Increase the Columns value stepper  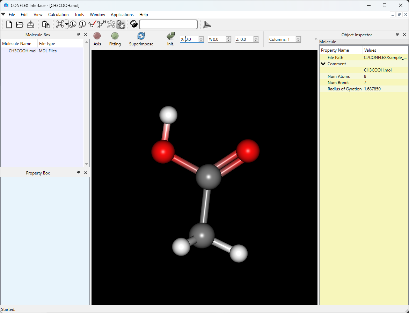tap(298, 37)
